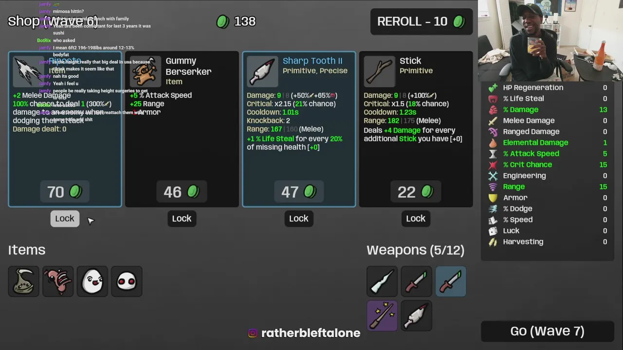Click the Sharp Tooth weapon in inventory
This screenshot has width=623, height=350.
click(416, 315)
